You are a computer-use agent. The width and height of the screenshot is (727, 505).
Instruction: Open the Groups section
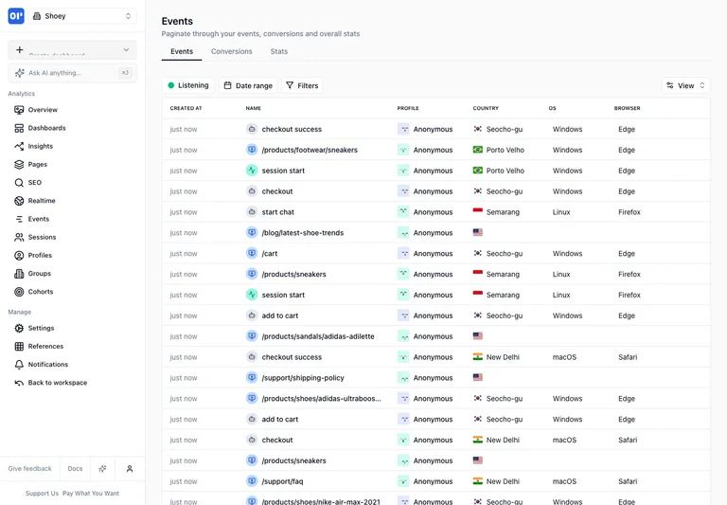40,274
